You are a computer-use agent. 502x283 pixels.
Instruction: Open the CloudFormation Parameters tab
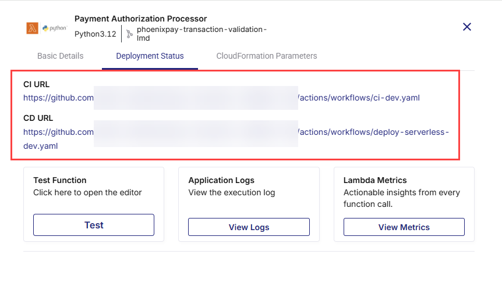[267, 56]
